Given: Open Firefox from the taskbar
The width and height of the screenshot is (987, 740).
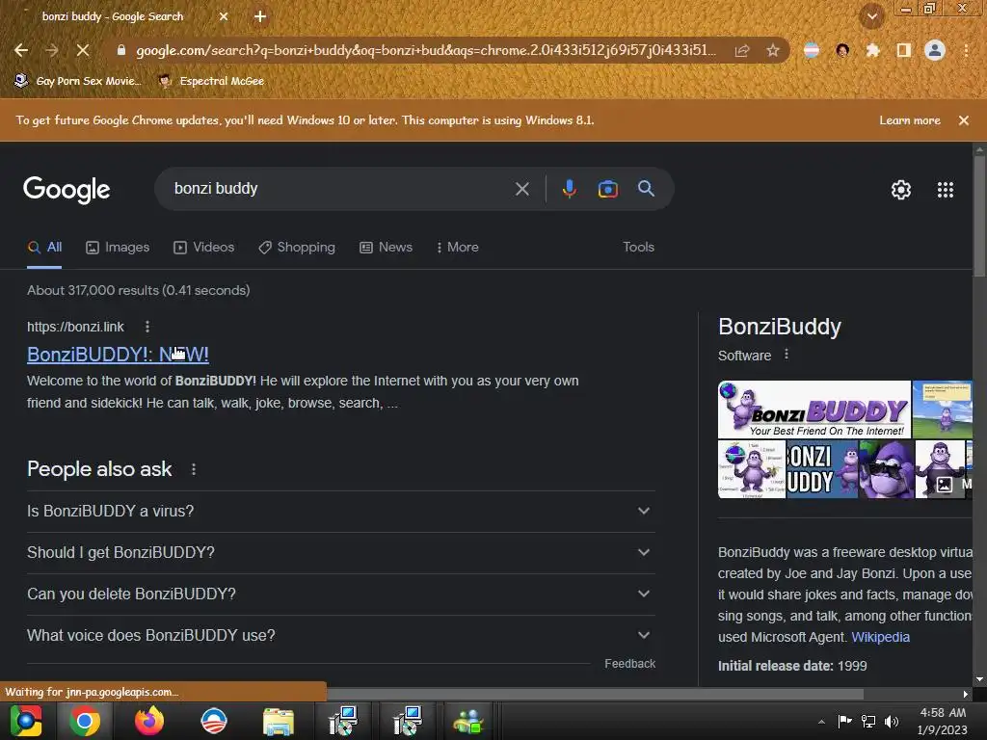Looking at the screenshot, I should pyautogui.click(x=149, y=721).
